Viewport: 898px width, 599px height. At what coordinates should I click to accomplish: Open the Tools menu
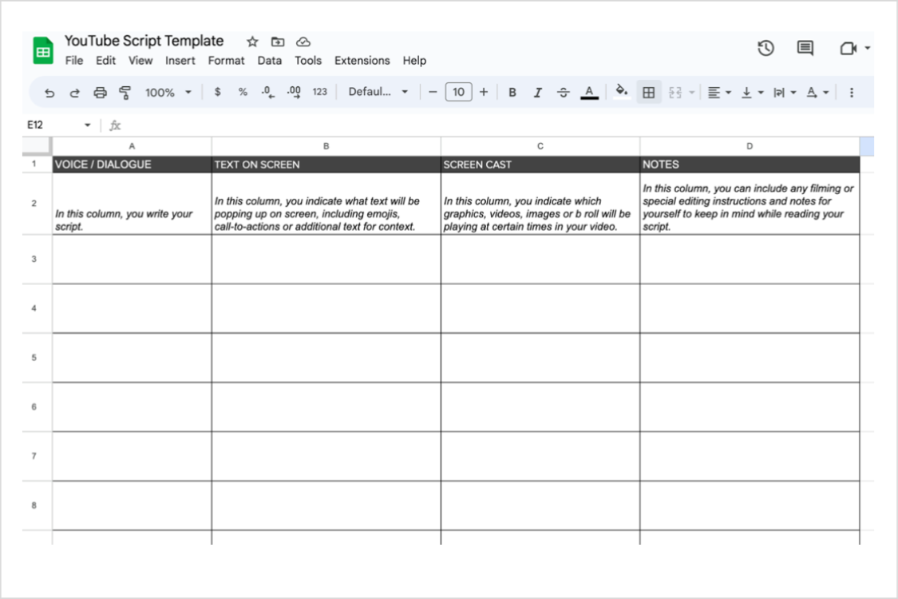pos(308,61)
